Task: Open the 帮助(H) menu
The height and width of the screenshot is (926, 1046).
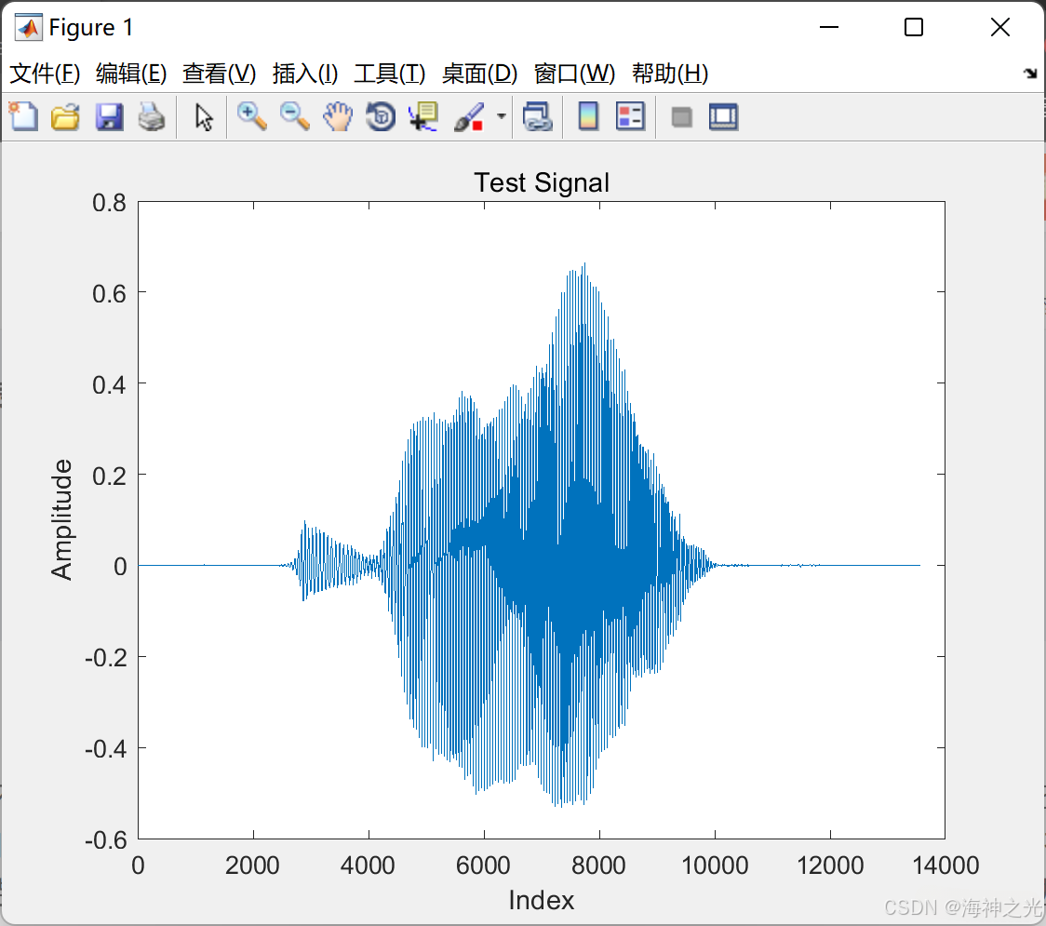Action: (x=670, y=74)
